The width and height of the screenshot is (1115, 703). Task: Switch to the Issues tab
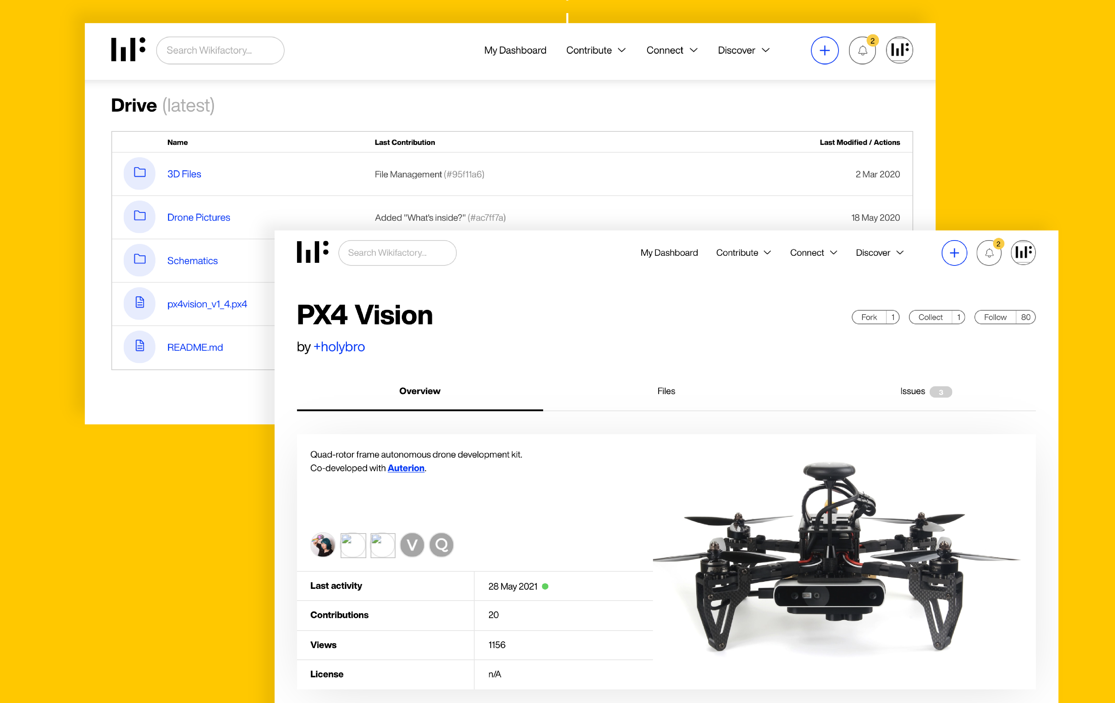926,391
